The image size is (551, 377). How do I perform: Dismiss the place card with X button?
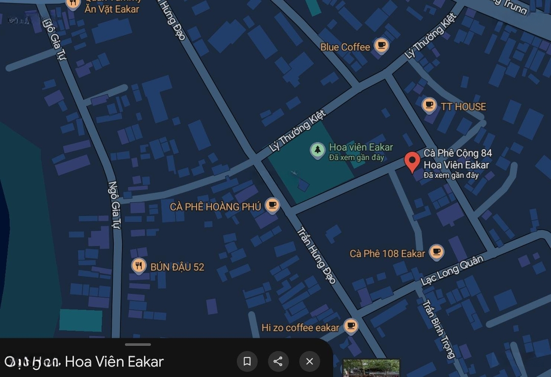coord(309,361)
